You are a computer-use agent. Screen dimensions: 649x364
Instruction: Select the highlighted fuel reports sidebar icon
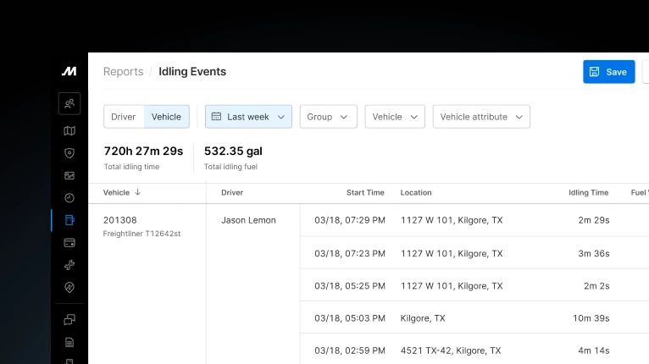(69, 220)
